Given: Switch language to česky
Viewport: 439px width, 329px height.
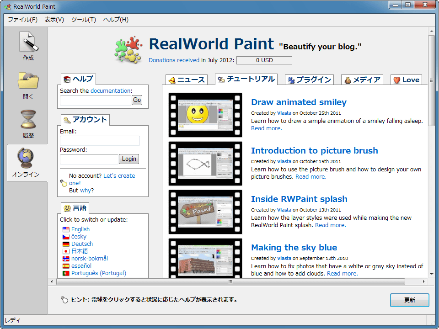Looking at the screenshot, I should coord(79,237).
